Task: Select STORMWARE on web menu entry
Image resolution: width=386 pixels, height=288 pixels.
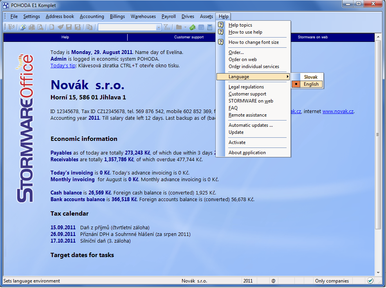Action: [x=253, y=101]
